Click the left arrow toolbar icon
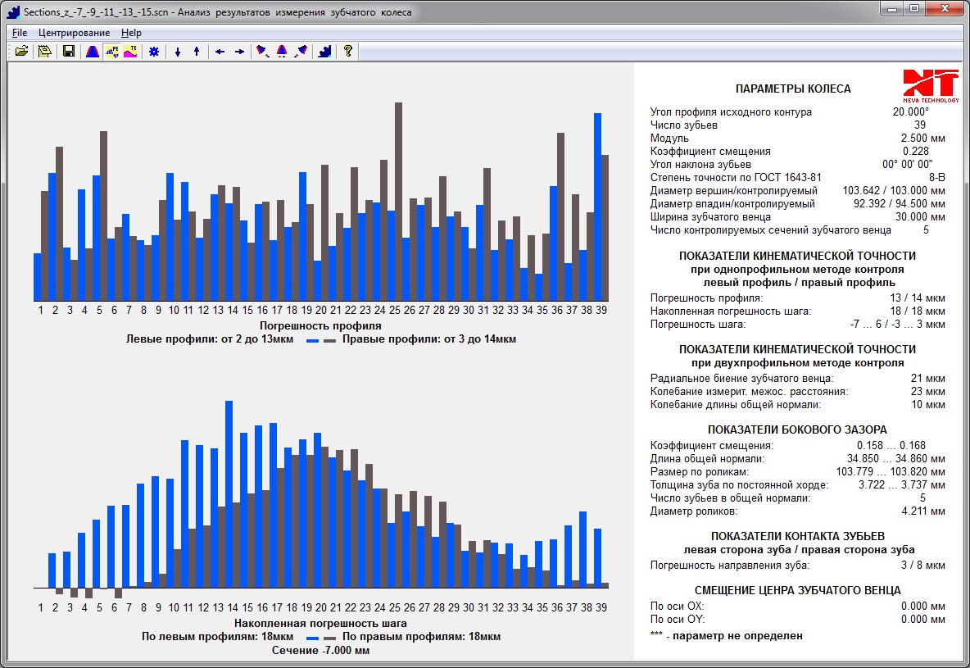The height and width of the screenshot is (668, 970). (220, 52)
